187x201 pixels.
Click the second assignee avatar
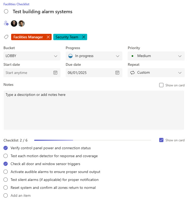click(21, 24)
